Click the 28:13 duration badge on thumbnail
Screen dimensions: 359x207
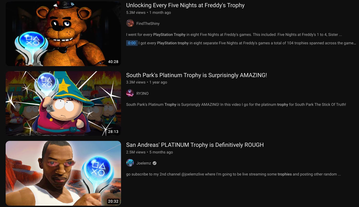[x=113, y=131]
